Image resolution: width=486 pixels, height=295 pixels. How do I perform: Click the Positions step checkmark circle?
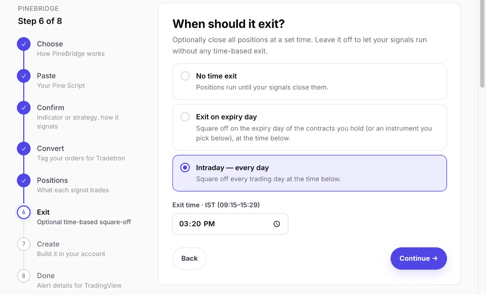[24, 180]
